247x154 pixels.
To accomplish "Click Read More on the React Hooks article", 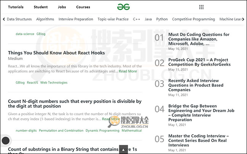I will tap(128, 71).
